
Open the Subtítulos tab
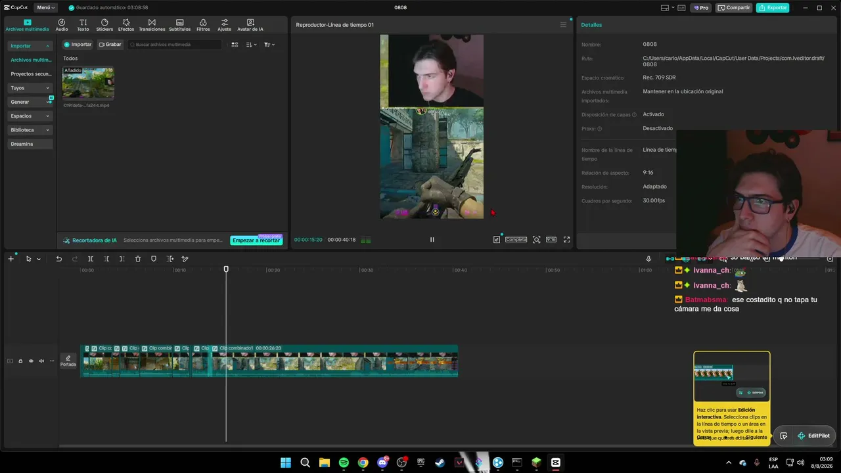tap(179, 25)
